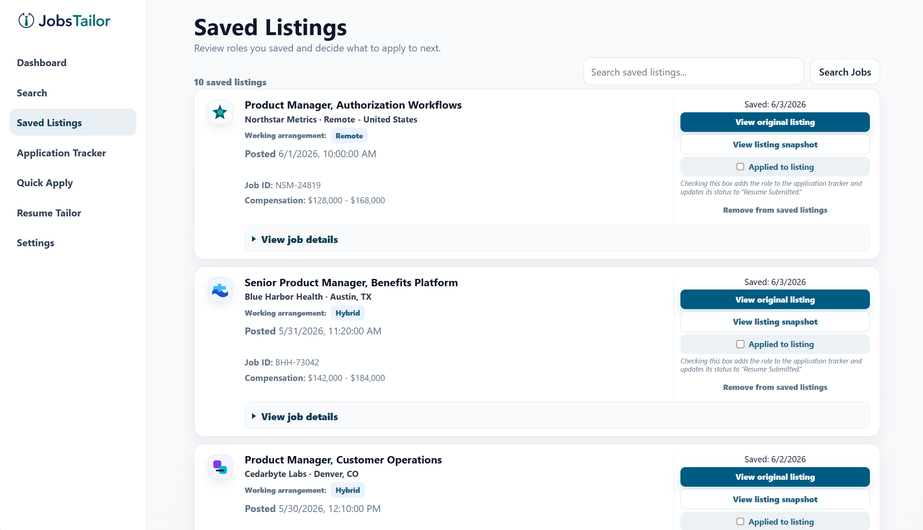This screenshot has height=530, width=923.
Task: Remove Benefits Platform role from saved listings
Action: click(x=775, y=387)
